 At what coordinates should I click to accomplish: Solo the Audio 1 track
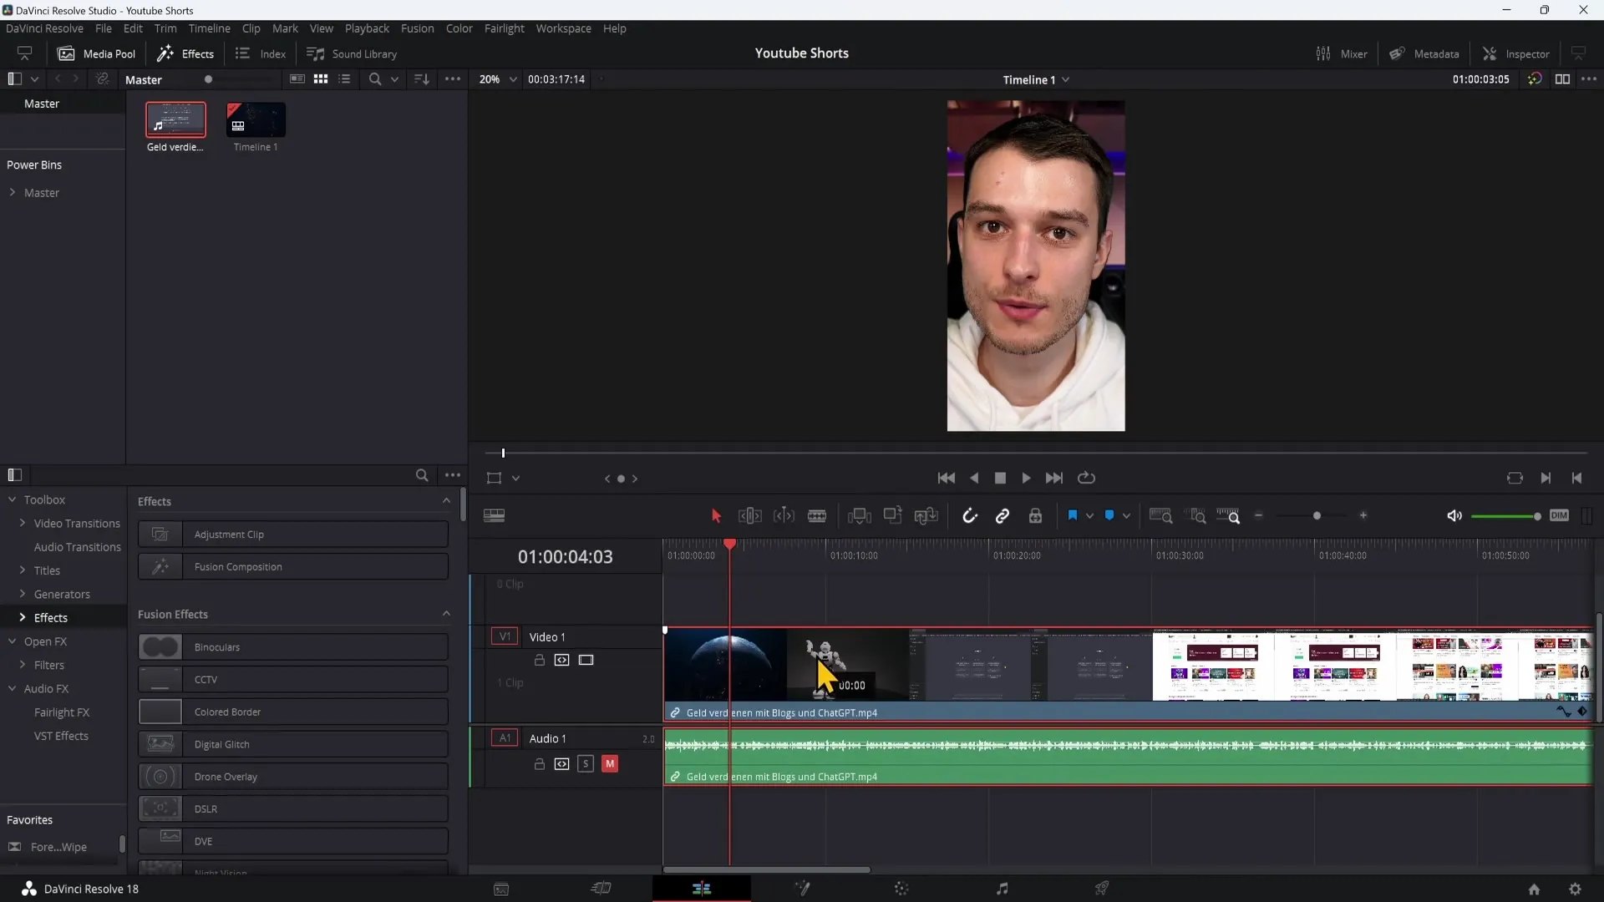586,763
